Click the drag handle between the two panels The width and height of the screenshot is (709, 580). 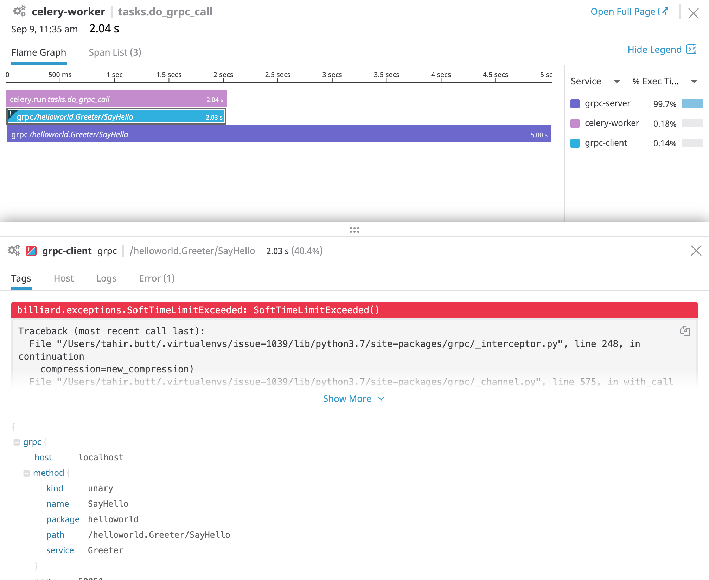(x=354, y=230)
